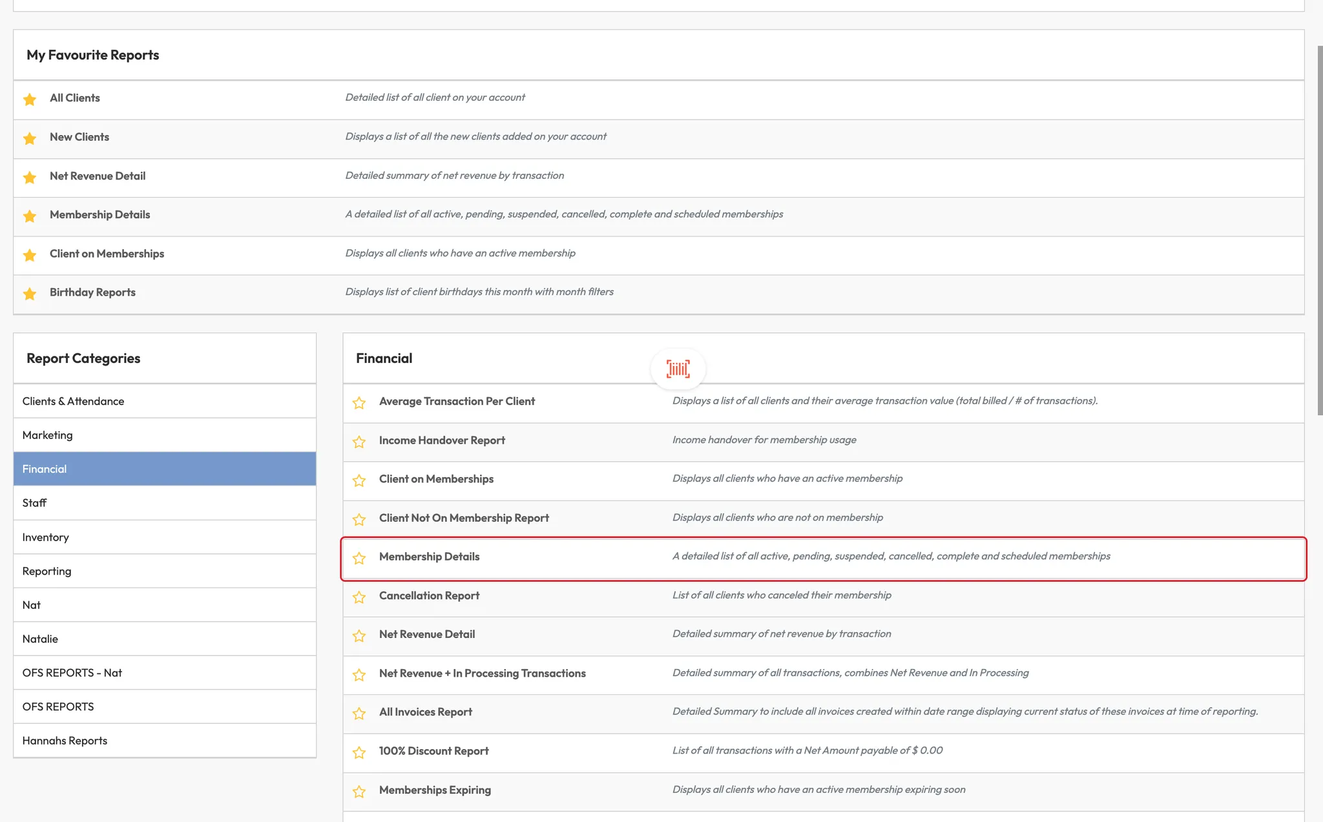Screen dimensions: 1323x822
Task: Star the Income Handover Report
Action: pyautogui.click(x=359, y=442)
